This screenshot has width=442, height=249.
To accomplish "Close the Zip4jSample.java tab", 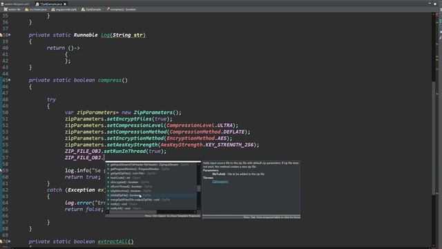I will (x=65, y=4).
